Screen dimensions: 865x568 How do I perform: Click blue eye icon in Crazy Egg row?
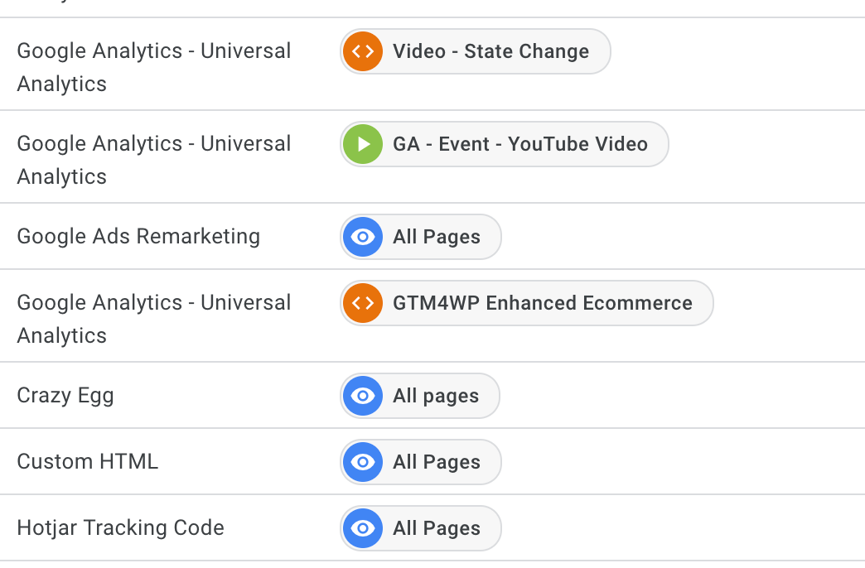tap(362, 396)
